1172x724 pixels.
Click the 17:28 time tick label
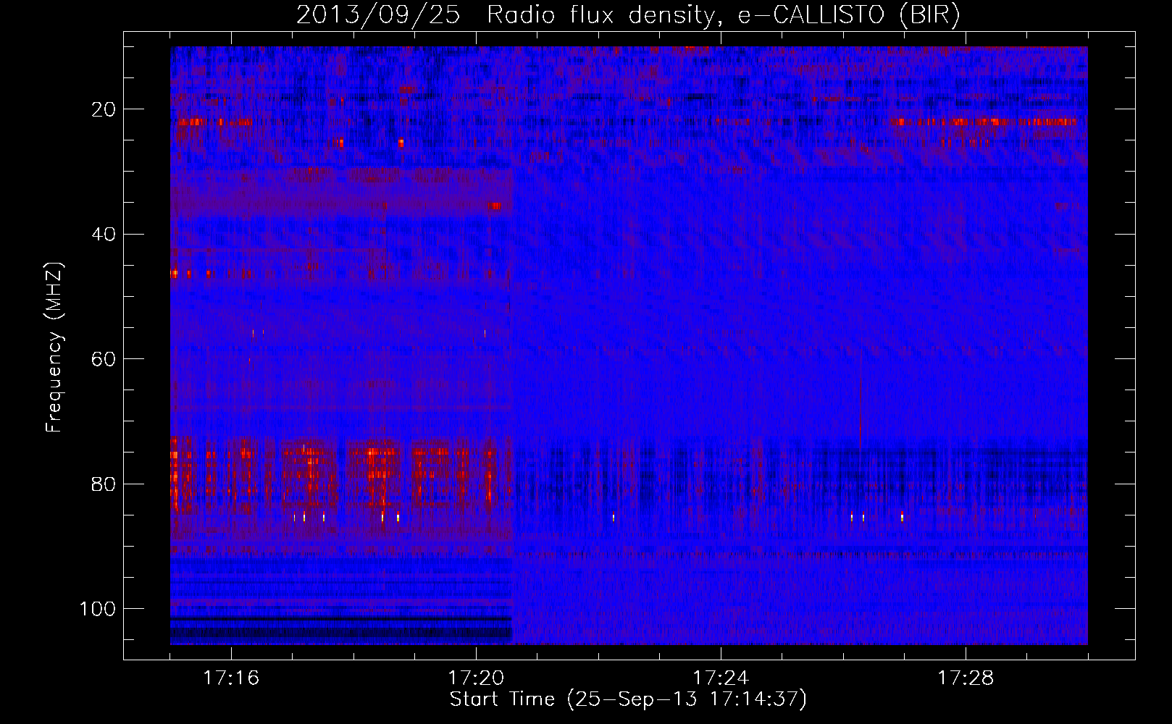click(966, 678)
